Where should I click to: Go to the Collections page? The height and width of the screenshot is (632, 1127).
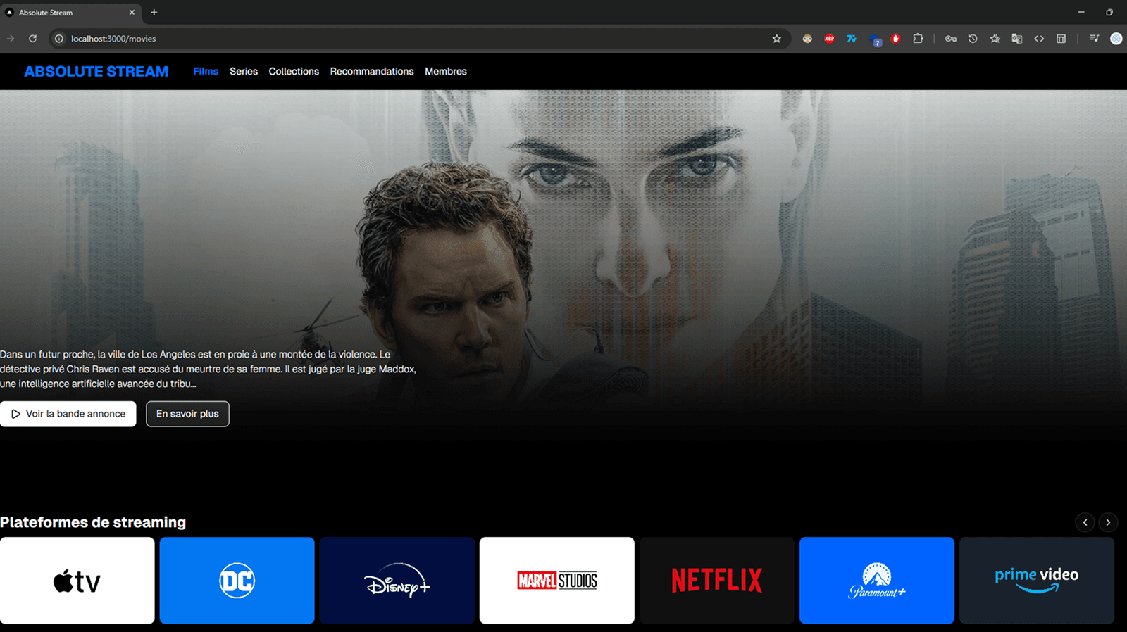pyautogui.click(x=294, y=71)
